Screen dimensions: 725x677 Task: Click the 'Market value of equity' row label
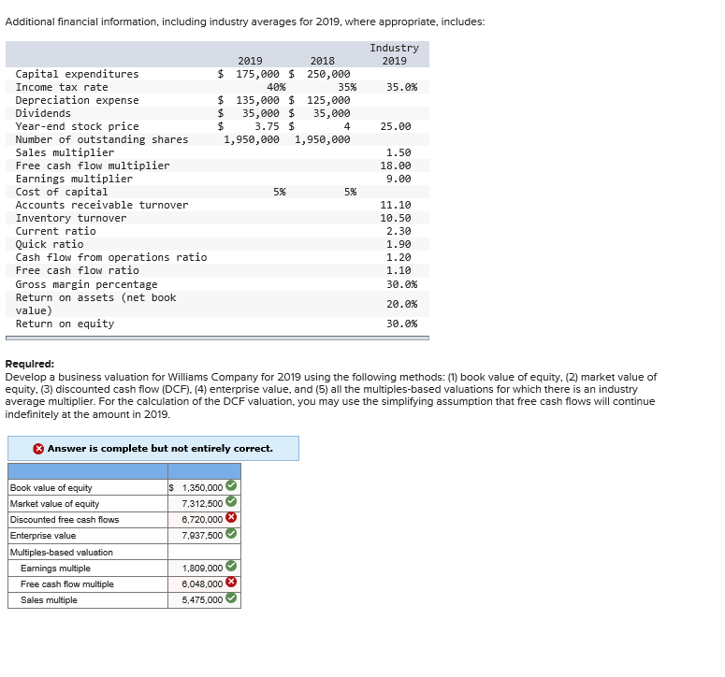click(x=54, y=504)
